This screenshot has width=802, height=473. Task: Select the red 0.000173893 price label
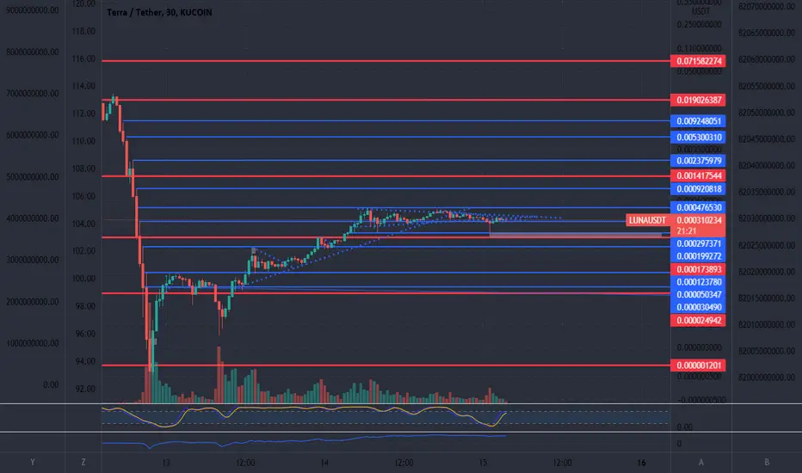(698, 269)
